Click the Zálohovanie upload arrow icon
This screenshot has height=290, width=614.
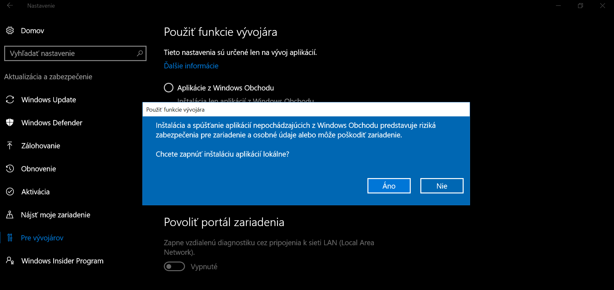click(x=10, y=145)
